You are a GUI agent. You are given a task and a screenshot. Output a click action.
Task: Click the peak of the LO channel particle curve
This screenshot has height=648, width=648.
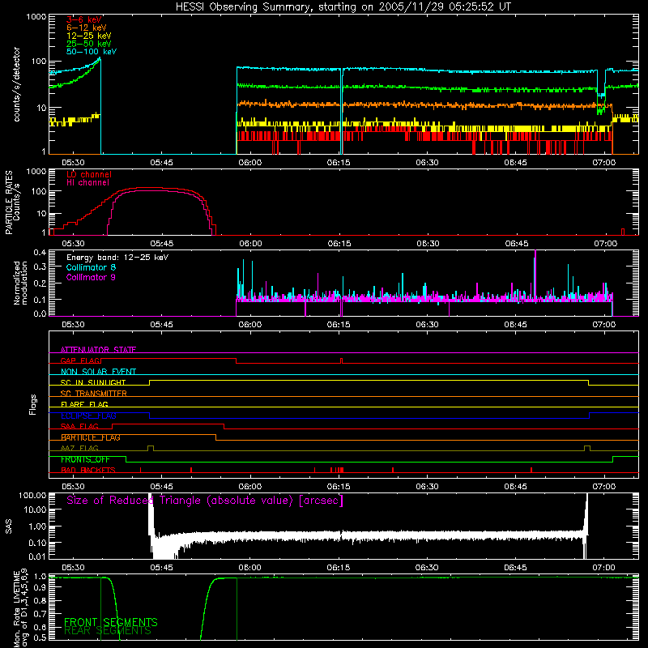(x=149, y=188)
